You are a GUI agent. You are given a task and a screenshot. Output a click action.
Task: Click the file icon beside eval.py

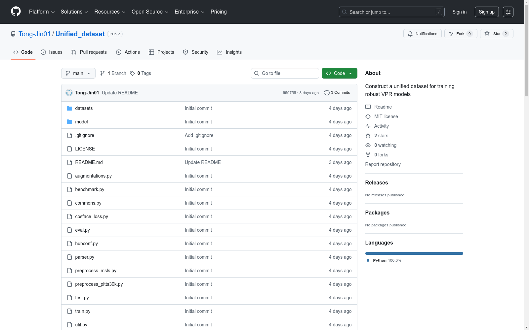click(x=69, y=230)
